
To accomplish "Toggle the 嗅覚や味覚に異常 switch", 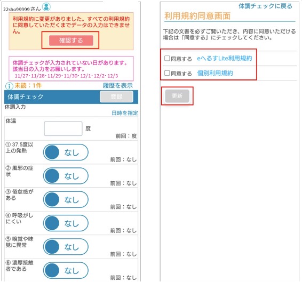I will click(66, 247).
